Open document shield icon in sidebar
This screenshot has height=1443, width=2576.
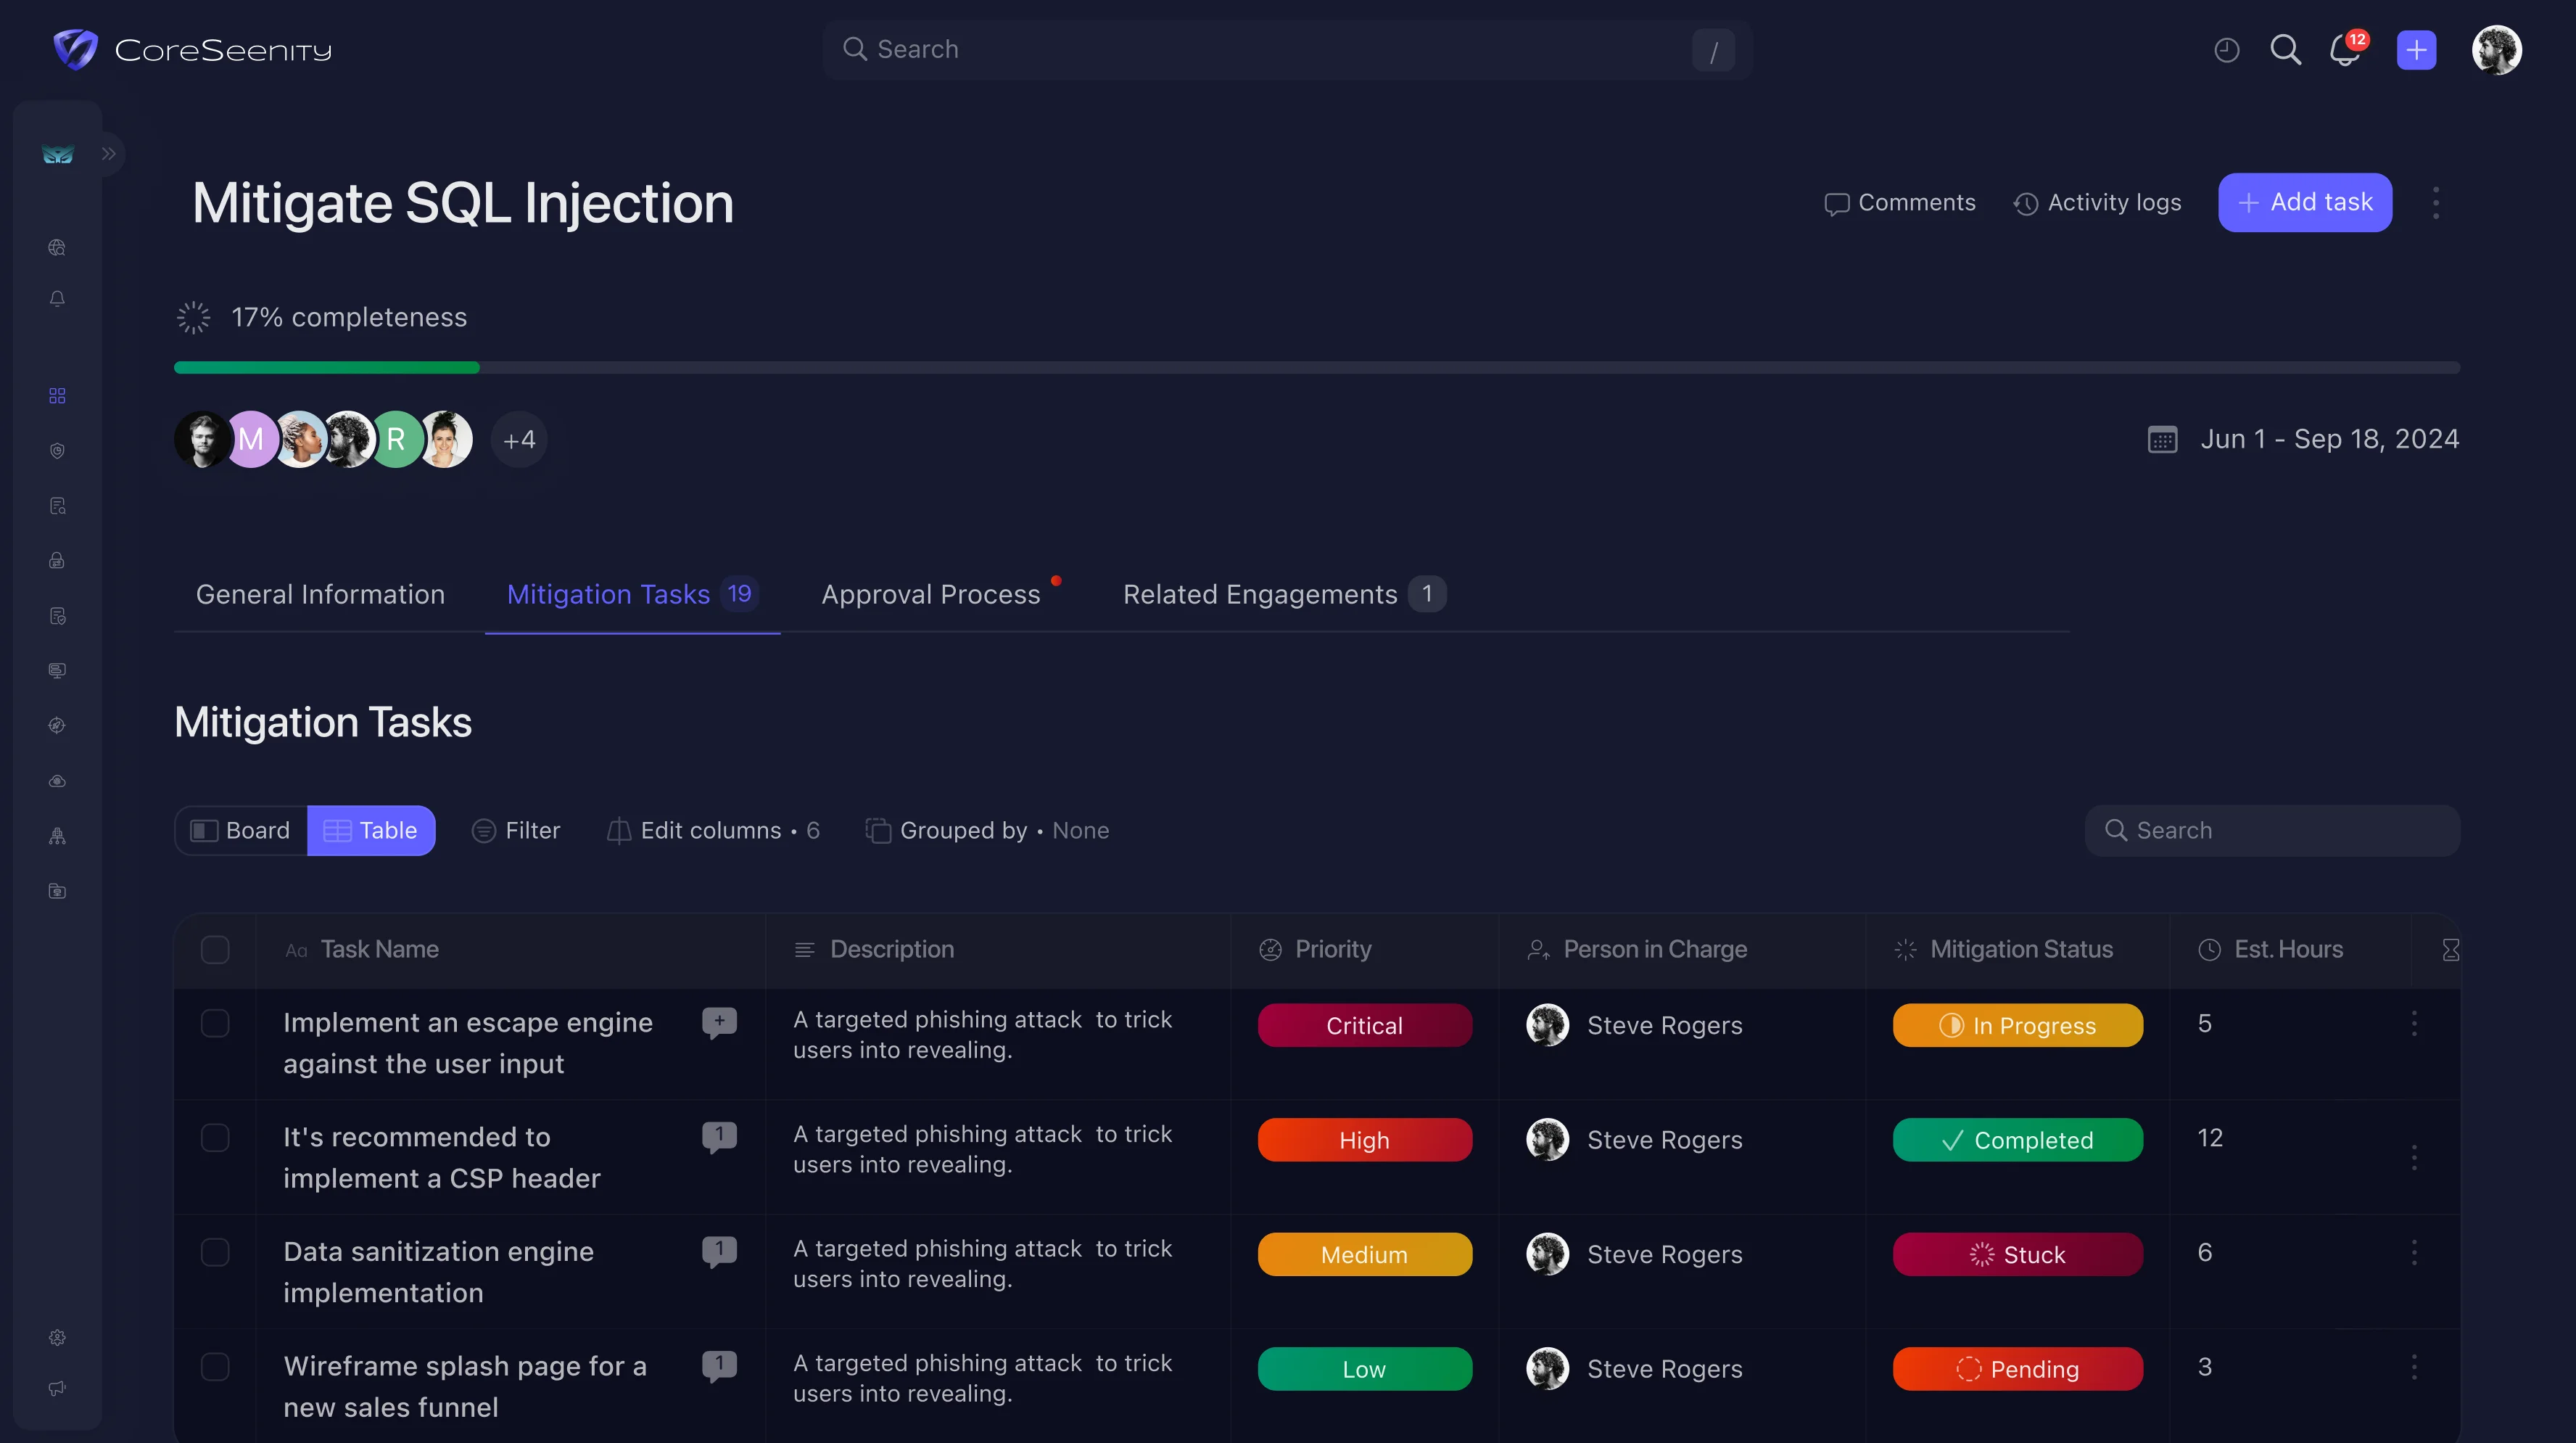(57, 615)
